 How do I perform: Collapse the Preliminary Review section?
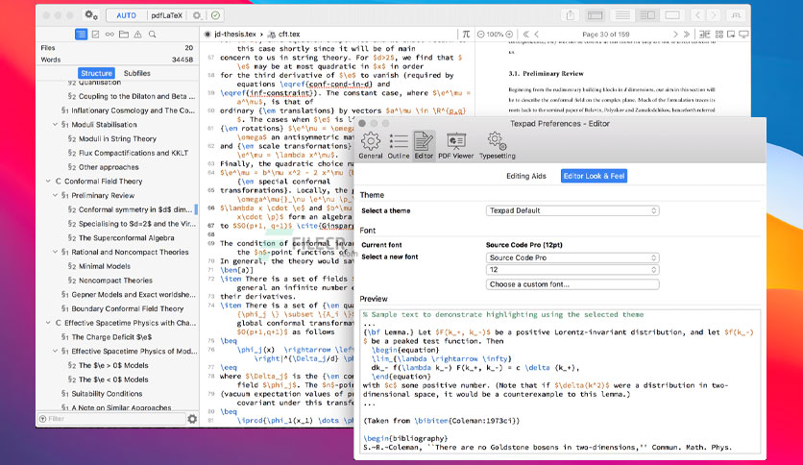56,195
